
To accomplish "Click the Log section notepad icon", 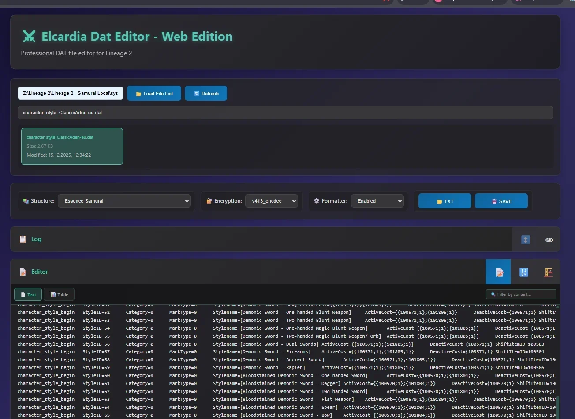I will (23, 239).
